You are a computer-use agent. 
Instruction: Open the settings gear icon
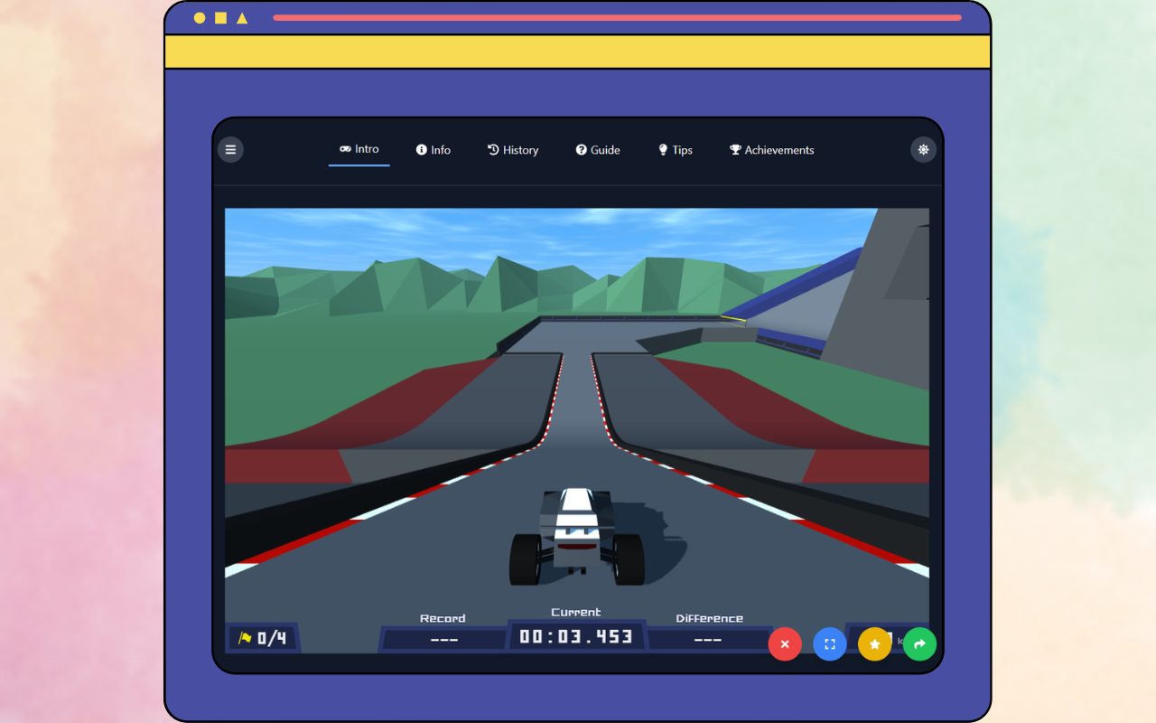(923, 149)
